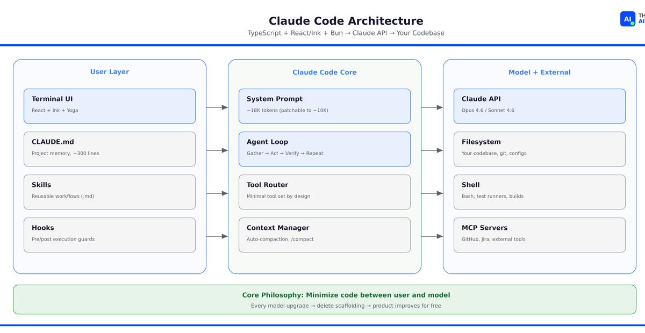The width and height of the screenshot is (645, 333).
Task: Click the Minimal tool set by design text
Action: [x=278, y=196]
